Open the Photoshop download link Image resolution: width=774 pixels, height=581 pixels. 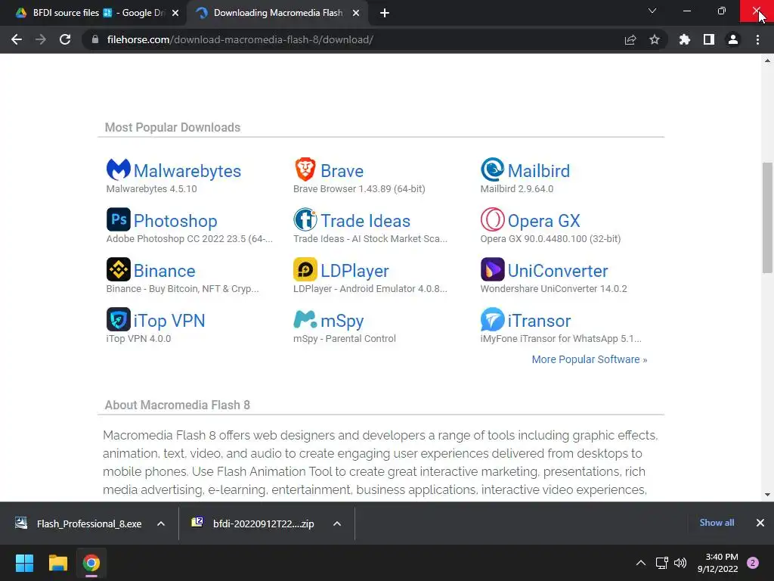[175, 221]
